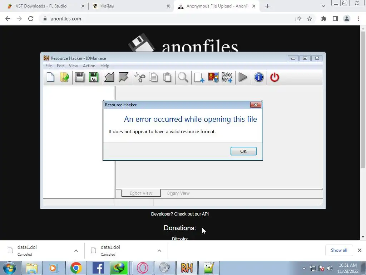This screenshot has height=275, width=366.
Task: Click the red power Exit icon
Action: [274, 77]
